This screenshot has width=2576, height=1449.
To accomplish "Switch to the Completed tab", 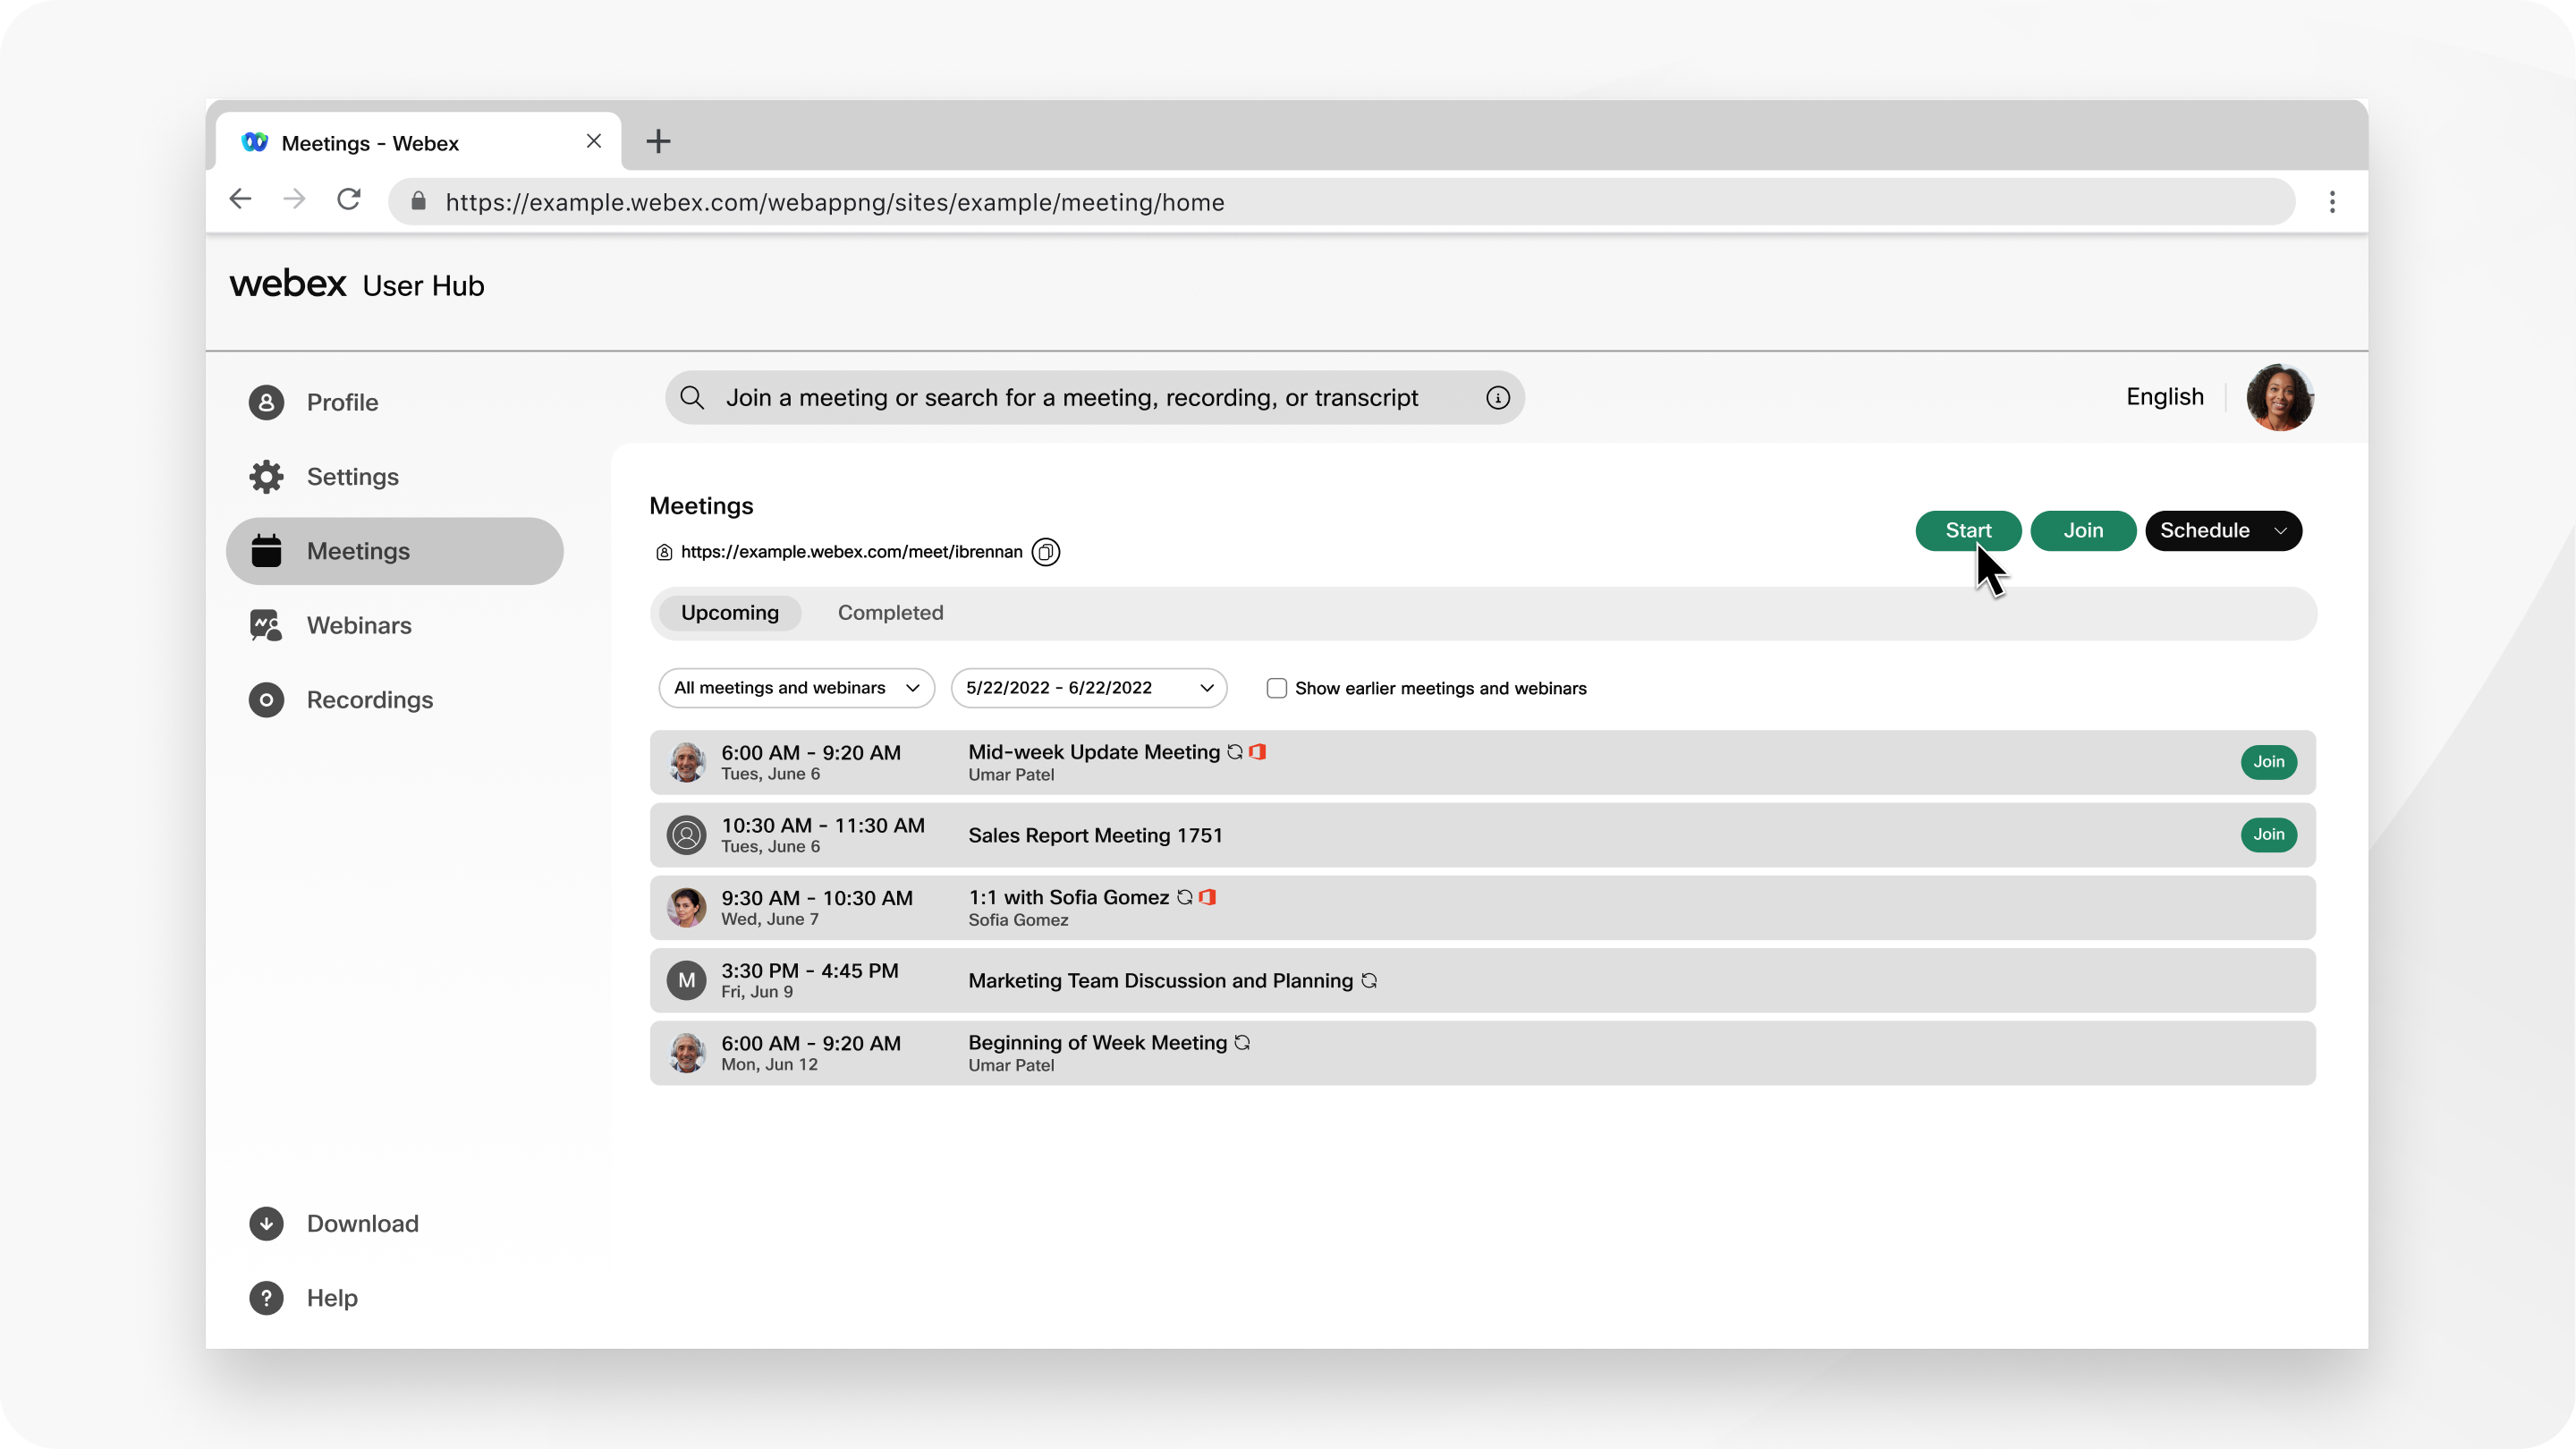I will pos(888,610).
